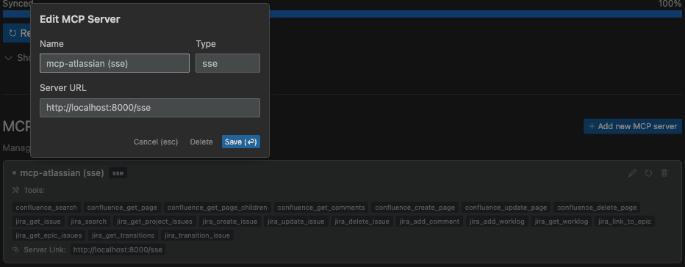This screenshot has width=685, height=267.
Task: Click the jira_get_transitions tool tag
Action: click(x=123, y=235)
